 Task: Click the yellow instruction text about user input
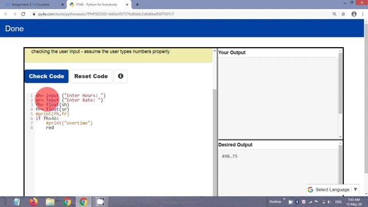pyautogui.click(x=101, y=52)
